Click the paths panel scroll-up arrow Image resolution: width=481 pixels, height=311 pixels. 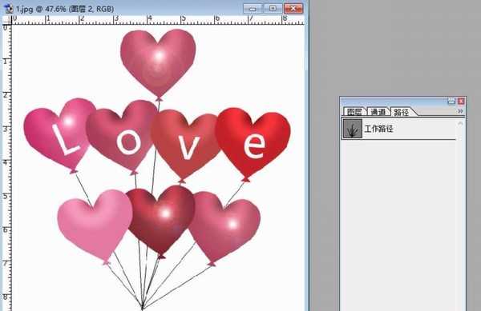(460, 123)
